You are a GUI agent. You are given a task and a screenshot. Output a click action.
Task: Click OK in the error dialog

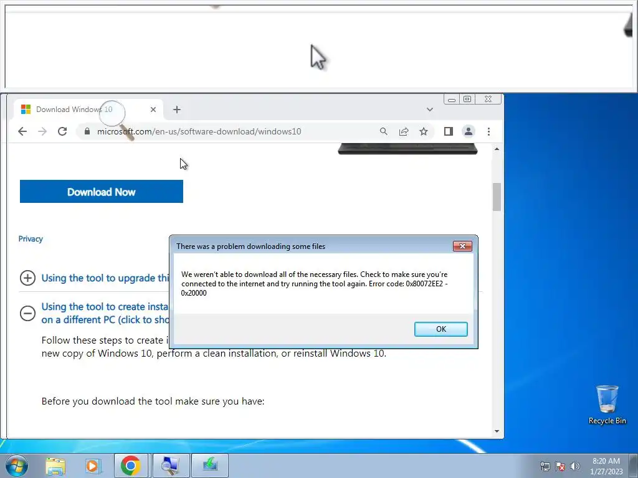pyautogui.click(x=441, y=329)
